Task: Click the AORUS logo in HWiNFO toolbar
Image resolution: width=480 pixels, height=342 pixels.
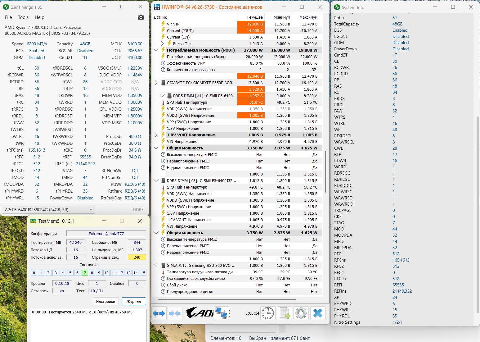Action: coord(199,313)
